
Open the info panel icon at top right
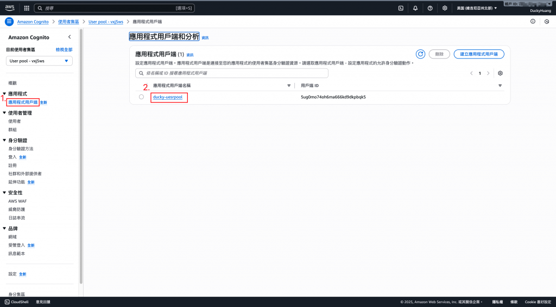(533, 22)
